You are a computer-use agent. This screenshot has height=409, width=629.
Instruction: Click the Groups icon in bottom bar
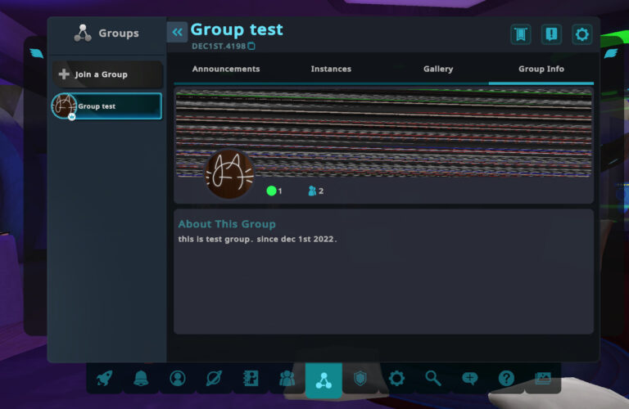pos(324,380)
